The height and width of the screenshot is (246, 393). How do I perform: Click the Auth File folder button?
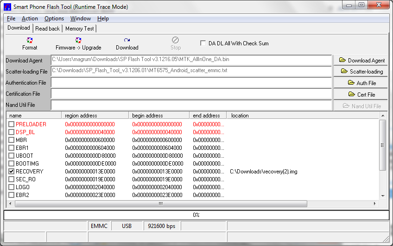click(362, 83)
